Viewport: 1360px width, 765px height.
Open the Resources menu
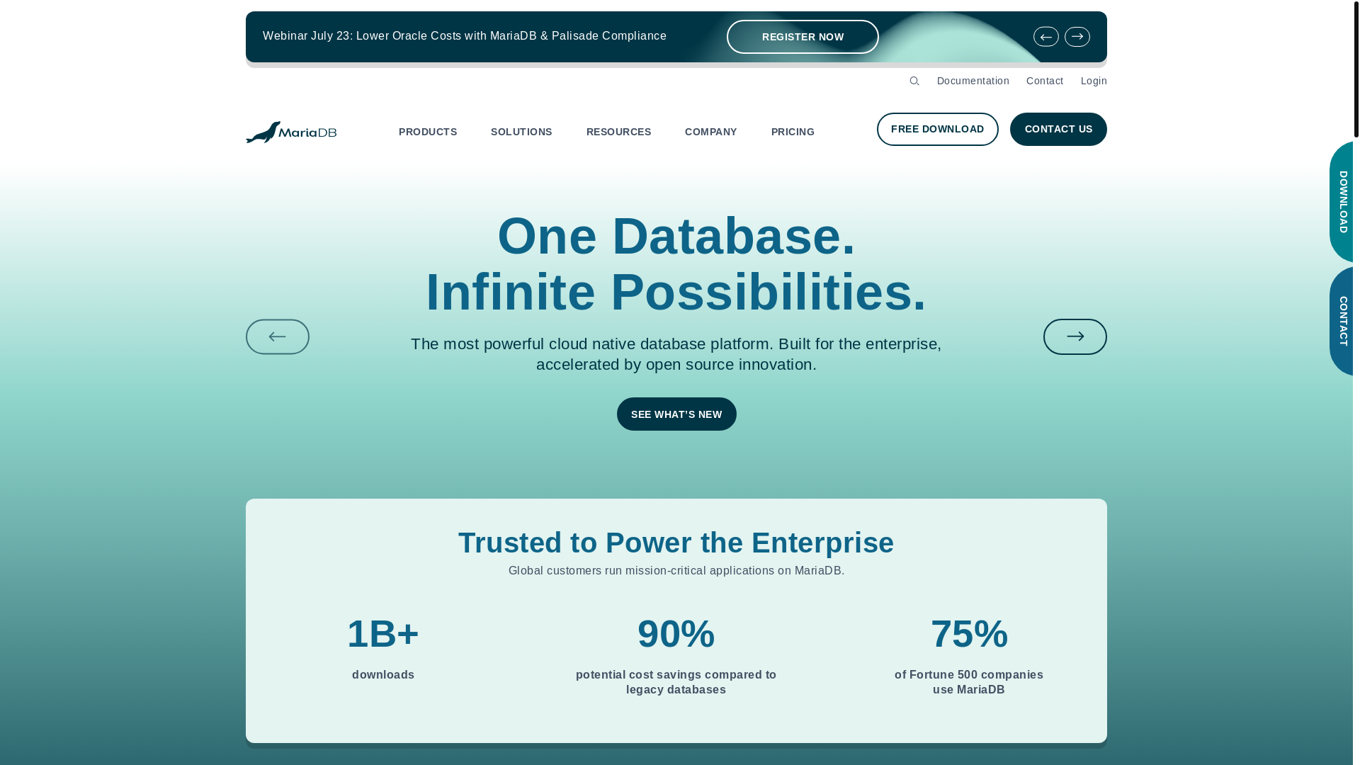(x=618, y=132)
